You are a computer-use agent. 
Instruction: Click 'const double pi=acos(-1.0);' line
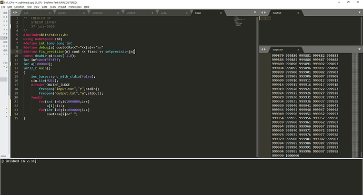point(49,56)
